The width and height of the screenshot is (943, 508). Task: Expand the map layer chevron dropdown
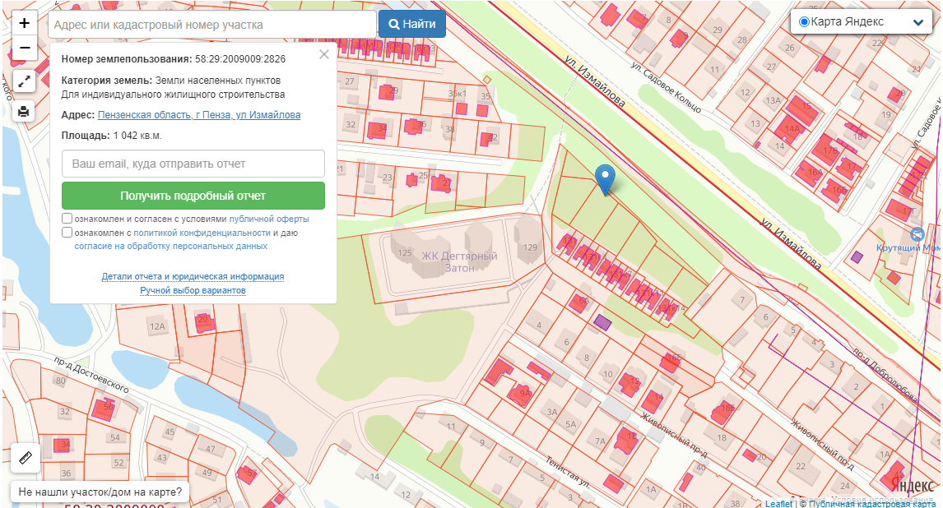(917, 23)
